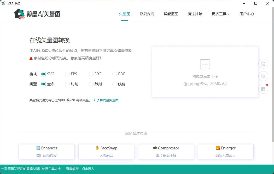The width and height of the screenshot is (274, 174).
Task: Select the Compressor 图片免费压缩 tool
Action: point(166,151)
